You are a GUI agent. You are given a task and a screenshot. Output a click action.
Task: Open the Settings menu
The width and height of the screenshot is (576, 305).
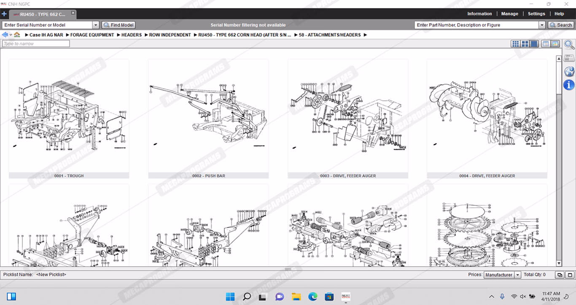(536, 14)
